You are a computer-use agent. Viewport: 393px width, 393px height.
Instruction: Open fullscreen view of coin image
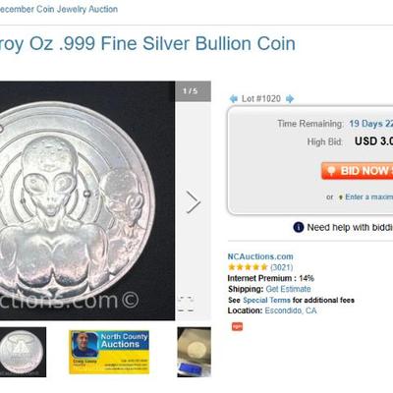[x=186, y=304]
